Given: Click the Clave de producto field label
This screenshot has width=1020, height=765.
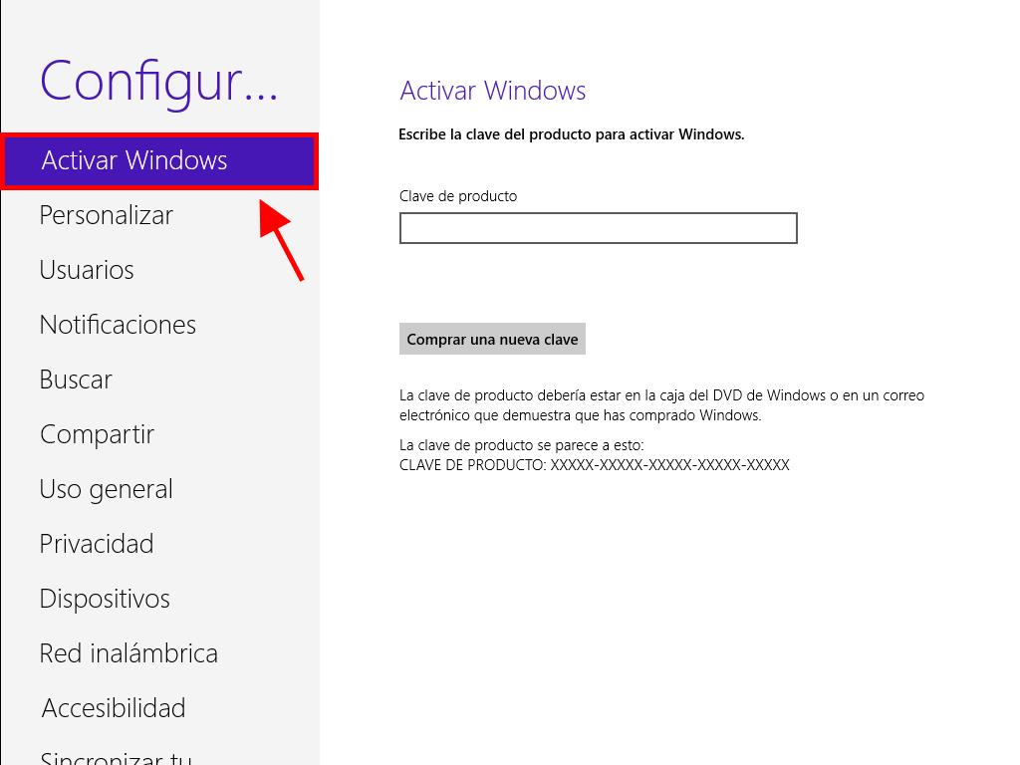Looking at the screenshot, I should click(x=458, y=196).
